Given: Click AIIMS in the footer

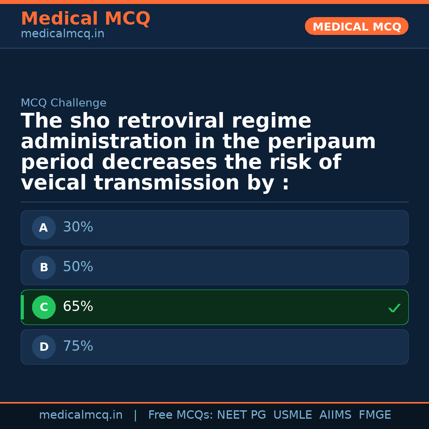Looking at the screenshot, I should coord(335,415).
